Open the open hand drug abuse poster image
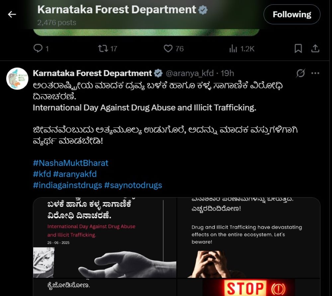The height and width of the screenshot is (296, 332). point(105,237)
